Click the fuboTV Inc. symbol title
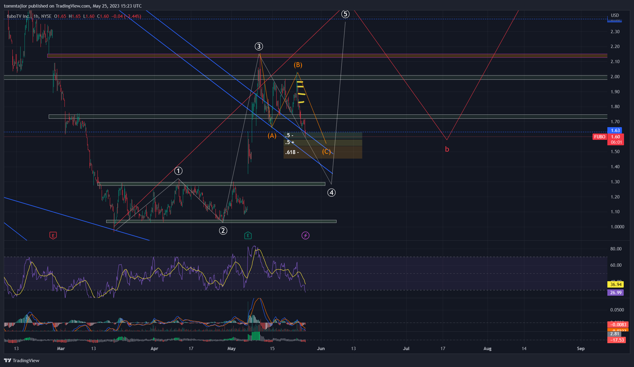Screen dimensions: 634x367 coord(18,16)
